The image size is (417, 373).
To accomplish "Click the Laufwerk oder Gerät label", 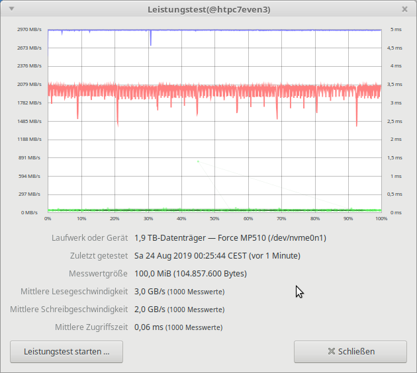I will click(89, 237).
